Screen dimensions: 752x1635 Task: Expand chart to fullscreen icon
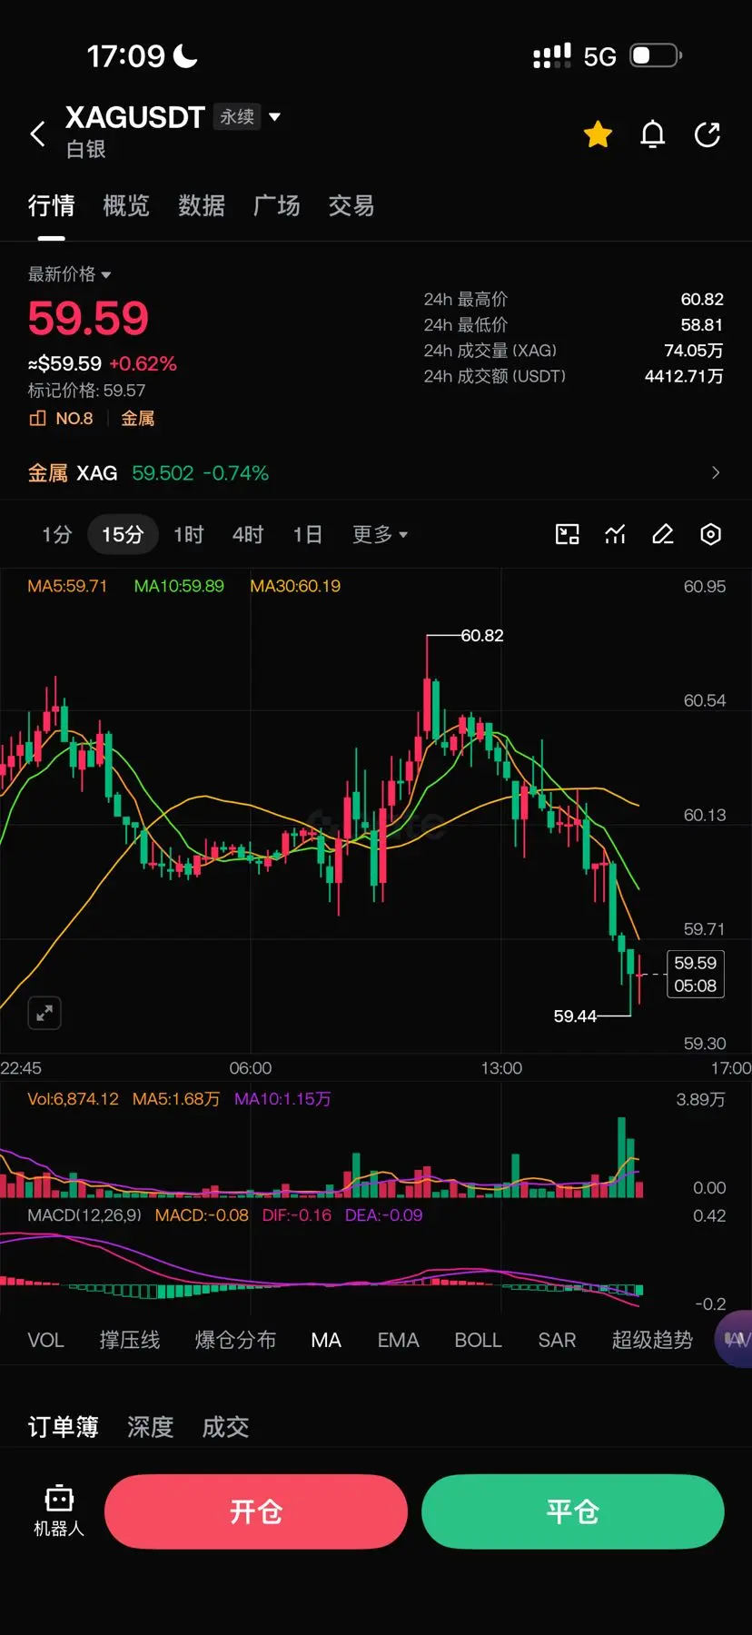45,1013
